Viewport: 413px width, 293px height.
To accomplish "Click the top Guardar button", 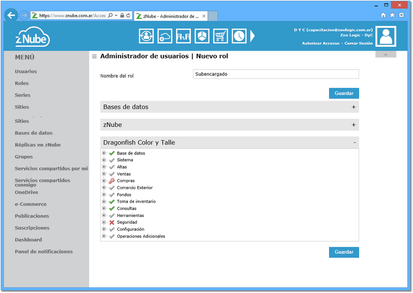I will [x=344, y=94].
